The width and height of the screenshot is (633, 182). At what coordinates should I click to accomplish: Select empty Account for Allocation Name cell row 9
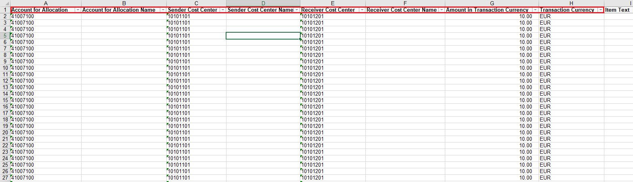click(x=124, y=61)
